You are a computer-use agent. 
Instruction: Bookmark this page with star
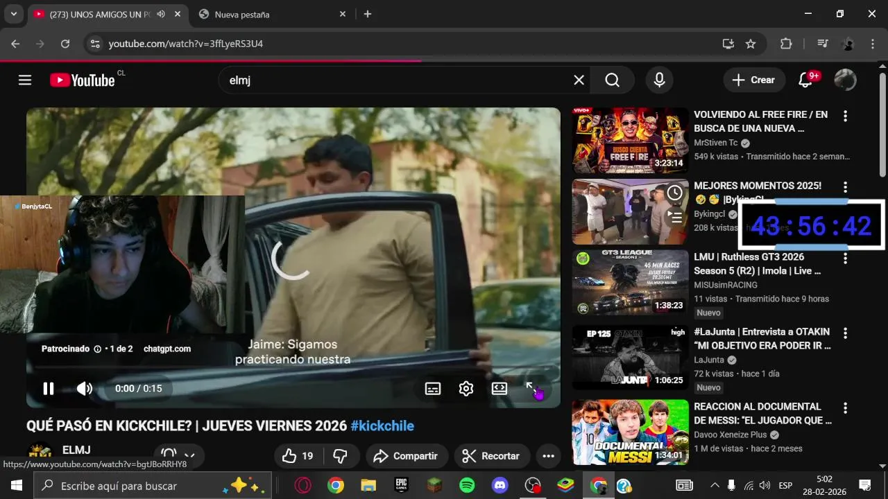[x=751, y=44]
